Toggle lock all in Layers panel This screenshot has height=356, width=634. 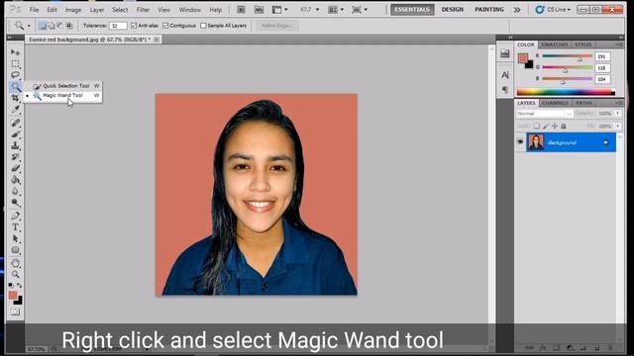coord(564,126)
